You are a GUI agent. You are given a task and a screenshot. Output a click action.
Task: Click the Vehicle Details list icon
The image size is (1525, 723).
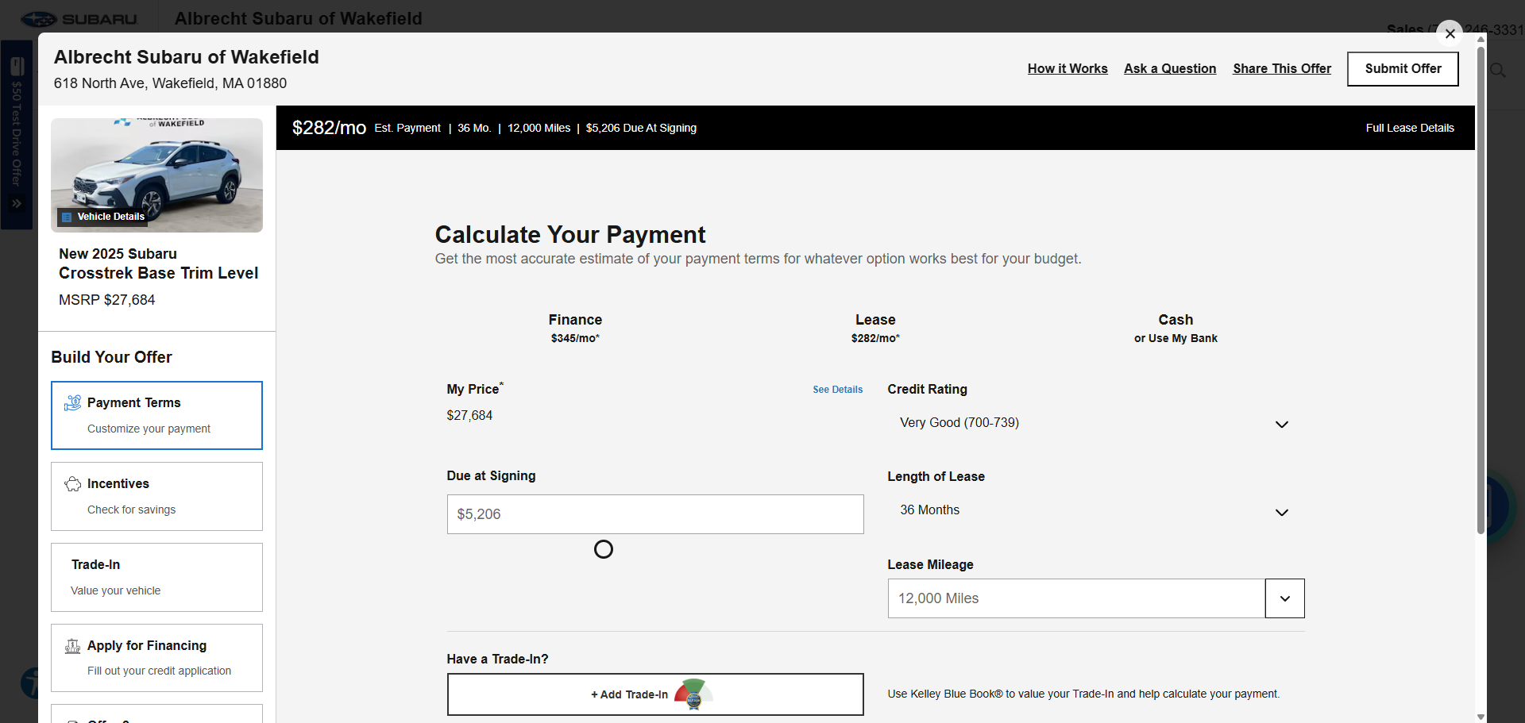point(67,217)
